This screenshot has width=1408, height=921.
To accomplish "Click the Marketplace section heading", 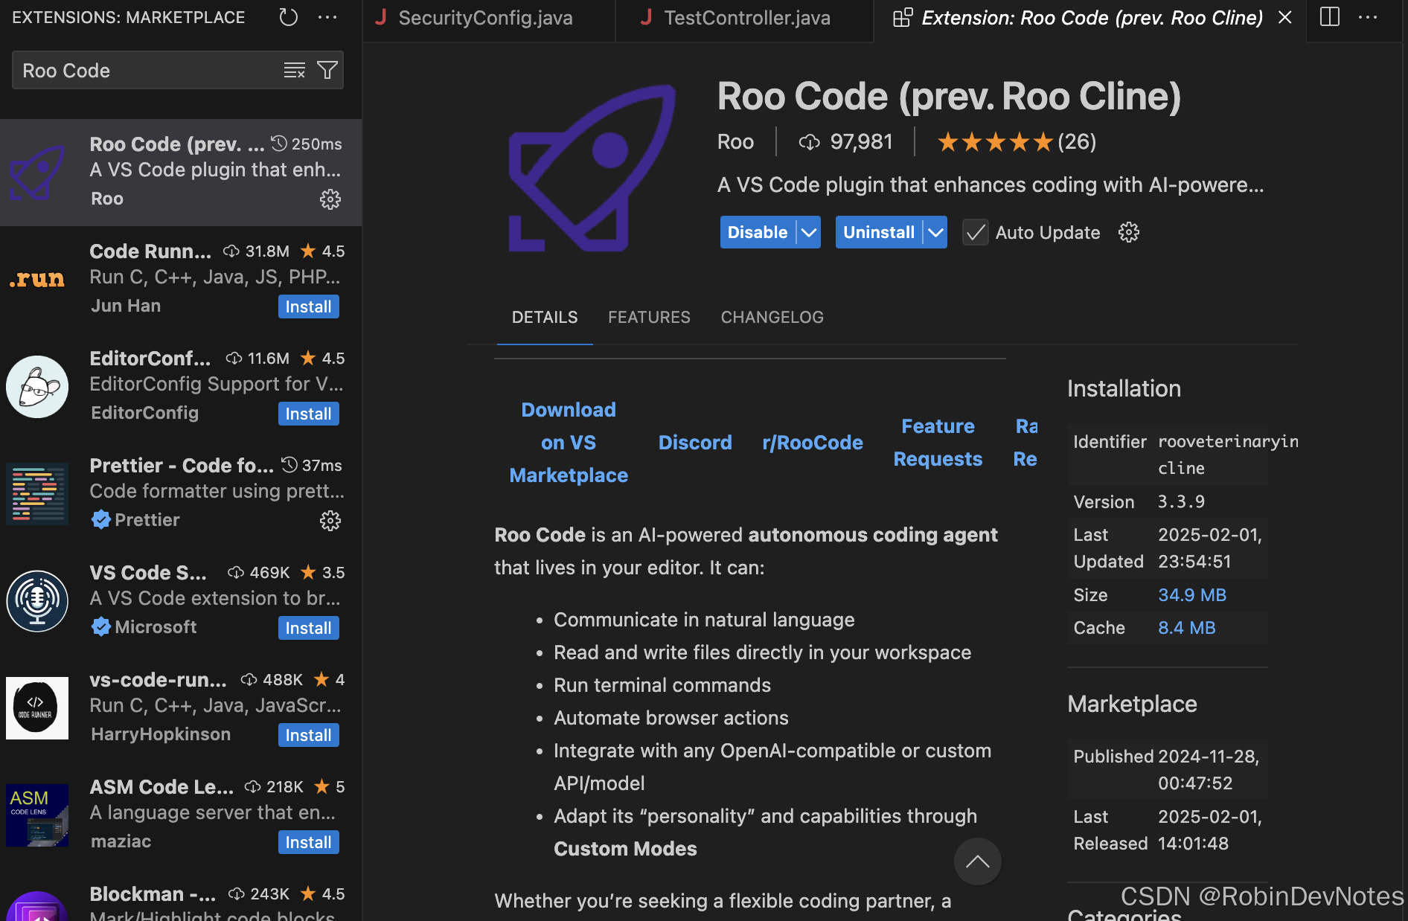I will point(1132,704).
